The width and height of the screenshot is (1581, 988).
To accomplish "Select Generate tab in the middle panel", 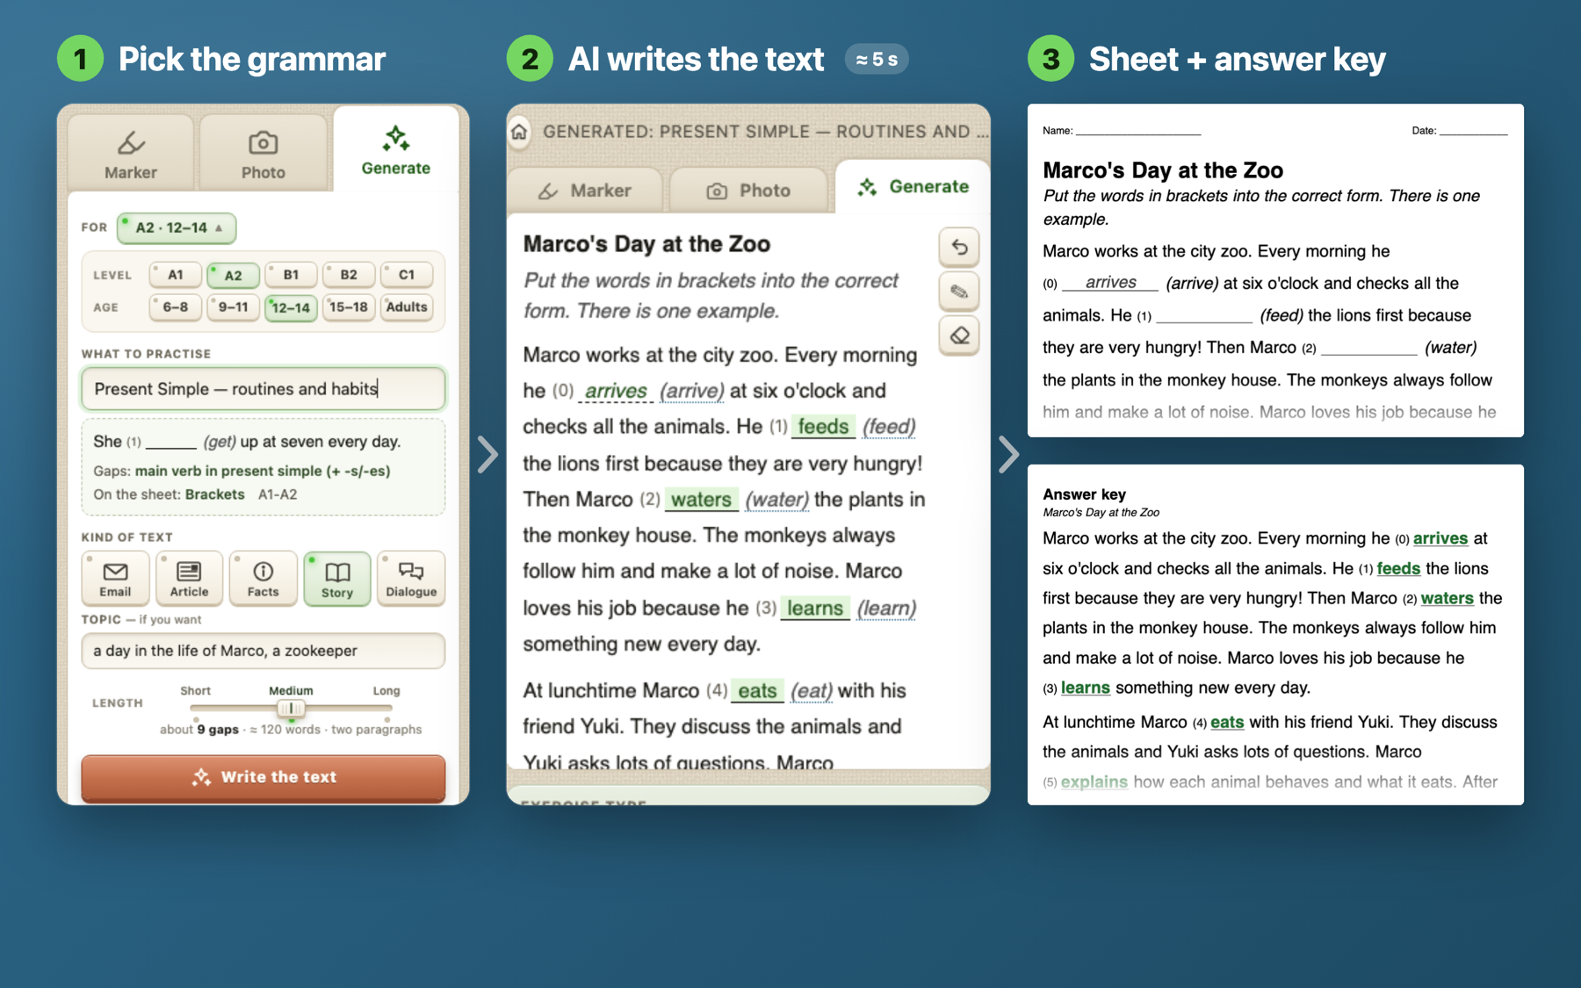I will click(913, 186).
